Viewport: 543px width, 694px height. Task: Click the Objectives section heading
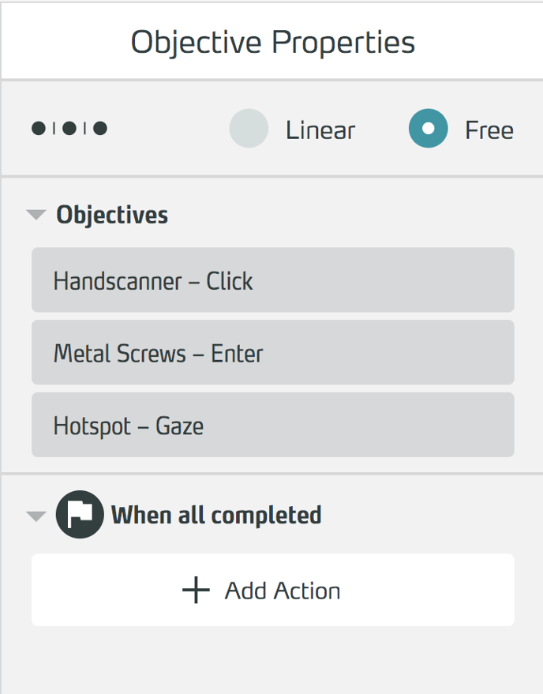[x=112, y=215]
